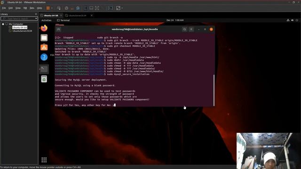Click the 'sudo mysql_secure_installation' command text
Screen dimensions: 301x169
(x=128, y=74)
